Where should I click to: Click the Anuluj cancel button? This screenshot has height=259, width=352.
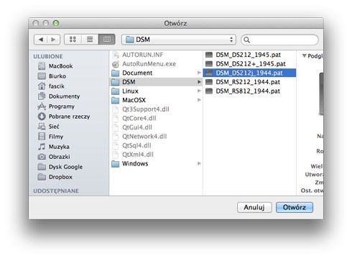[254, 207]
